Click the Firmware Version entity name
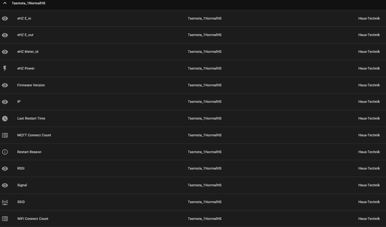 coord(31,85)
